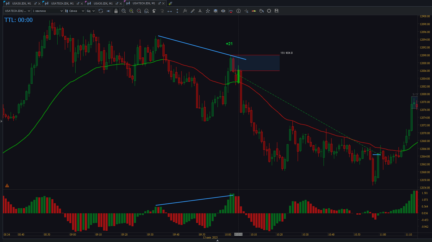Click the 09:00 time axis label

tap(73, 235)
